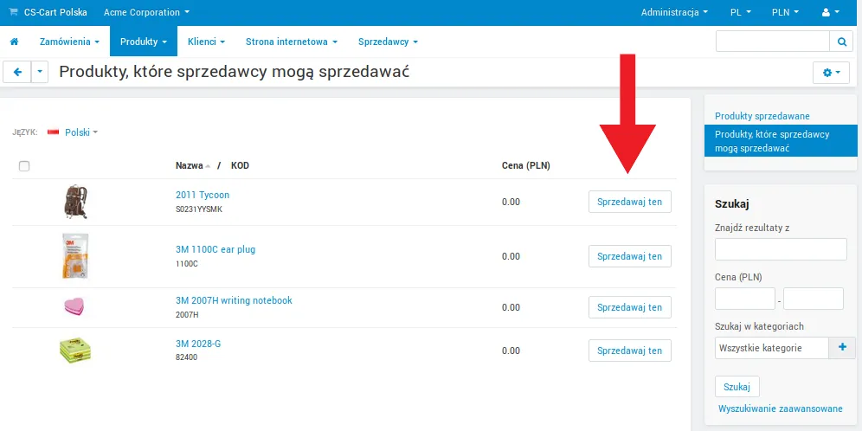The height and width of the screenshot is (431, 862).
Task: Expand the dropdown beside back arrow
Action: [40, 72]
